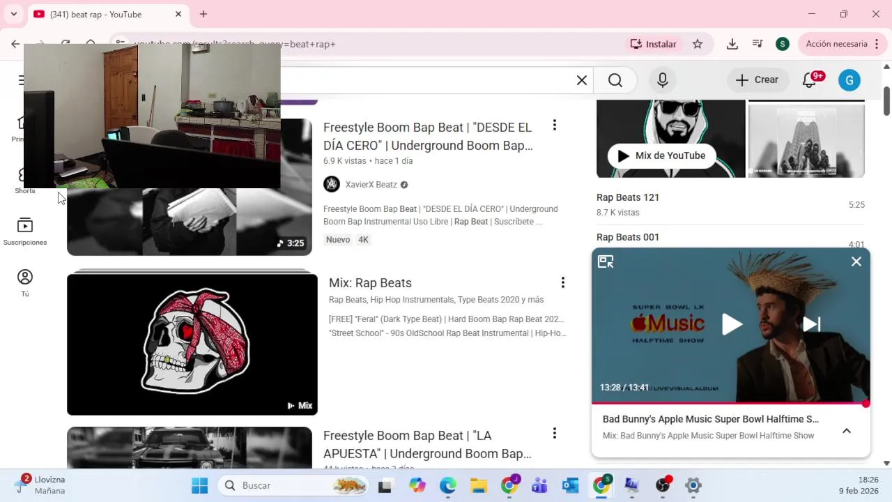The width and height of the screenshot is (892, 502).
Task: Expand the miniplayer to full view
Action: (x=606, y=261)
